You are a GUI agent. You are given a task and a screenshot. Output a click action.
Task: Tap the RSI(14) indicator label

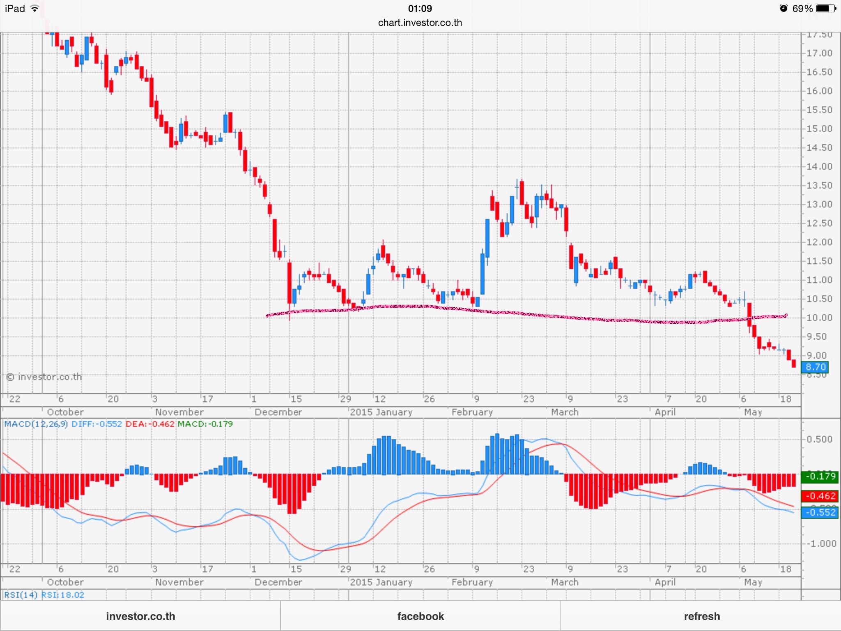(21, 595)
